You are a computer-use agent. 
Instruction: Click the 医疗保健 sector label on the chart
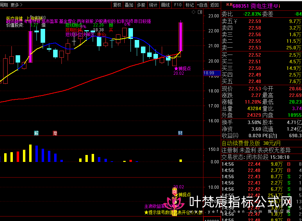[x=14, y=18]
